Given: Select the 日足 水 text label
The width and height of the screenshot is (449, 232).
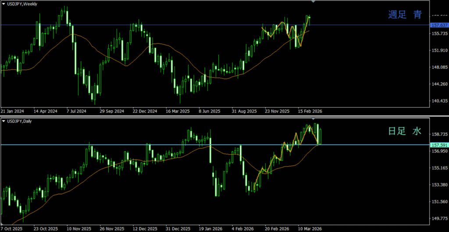Looking at the screenshot, I should pyautogui.click(x=405, y=131).
